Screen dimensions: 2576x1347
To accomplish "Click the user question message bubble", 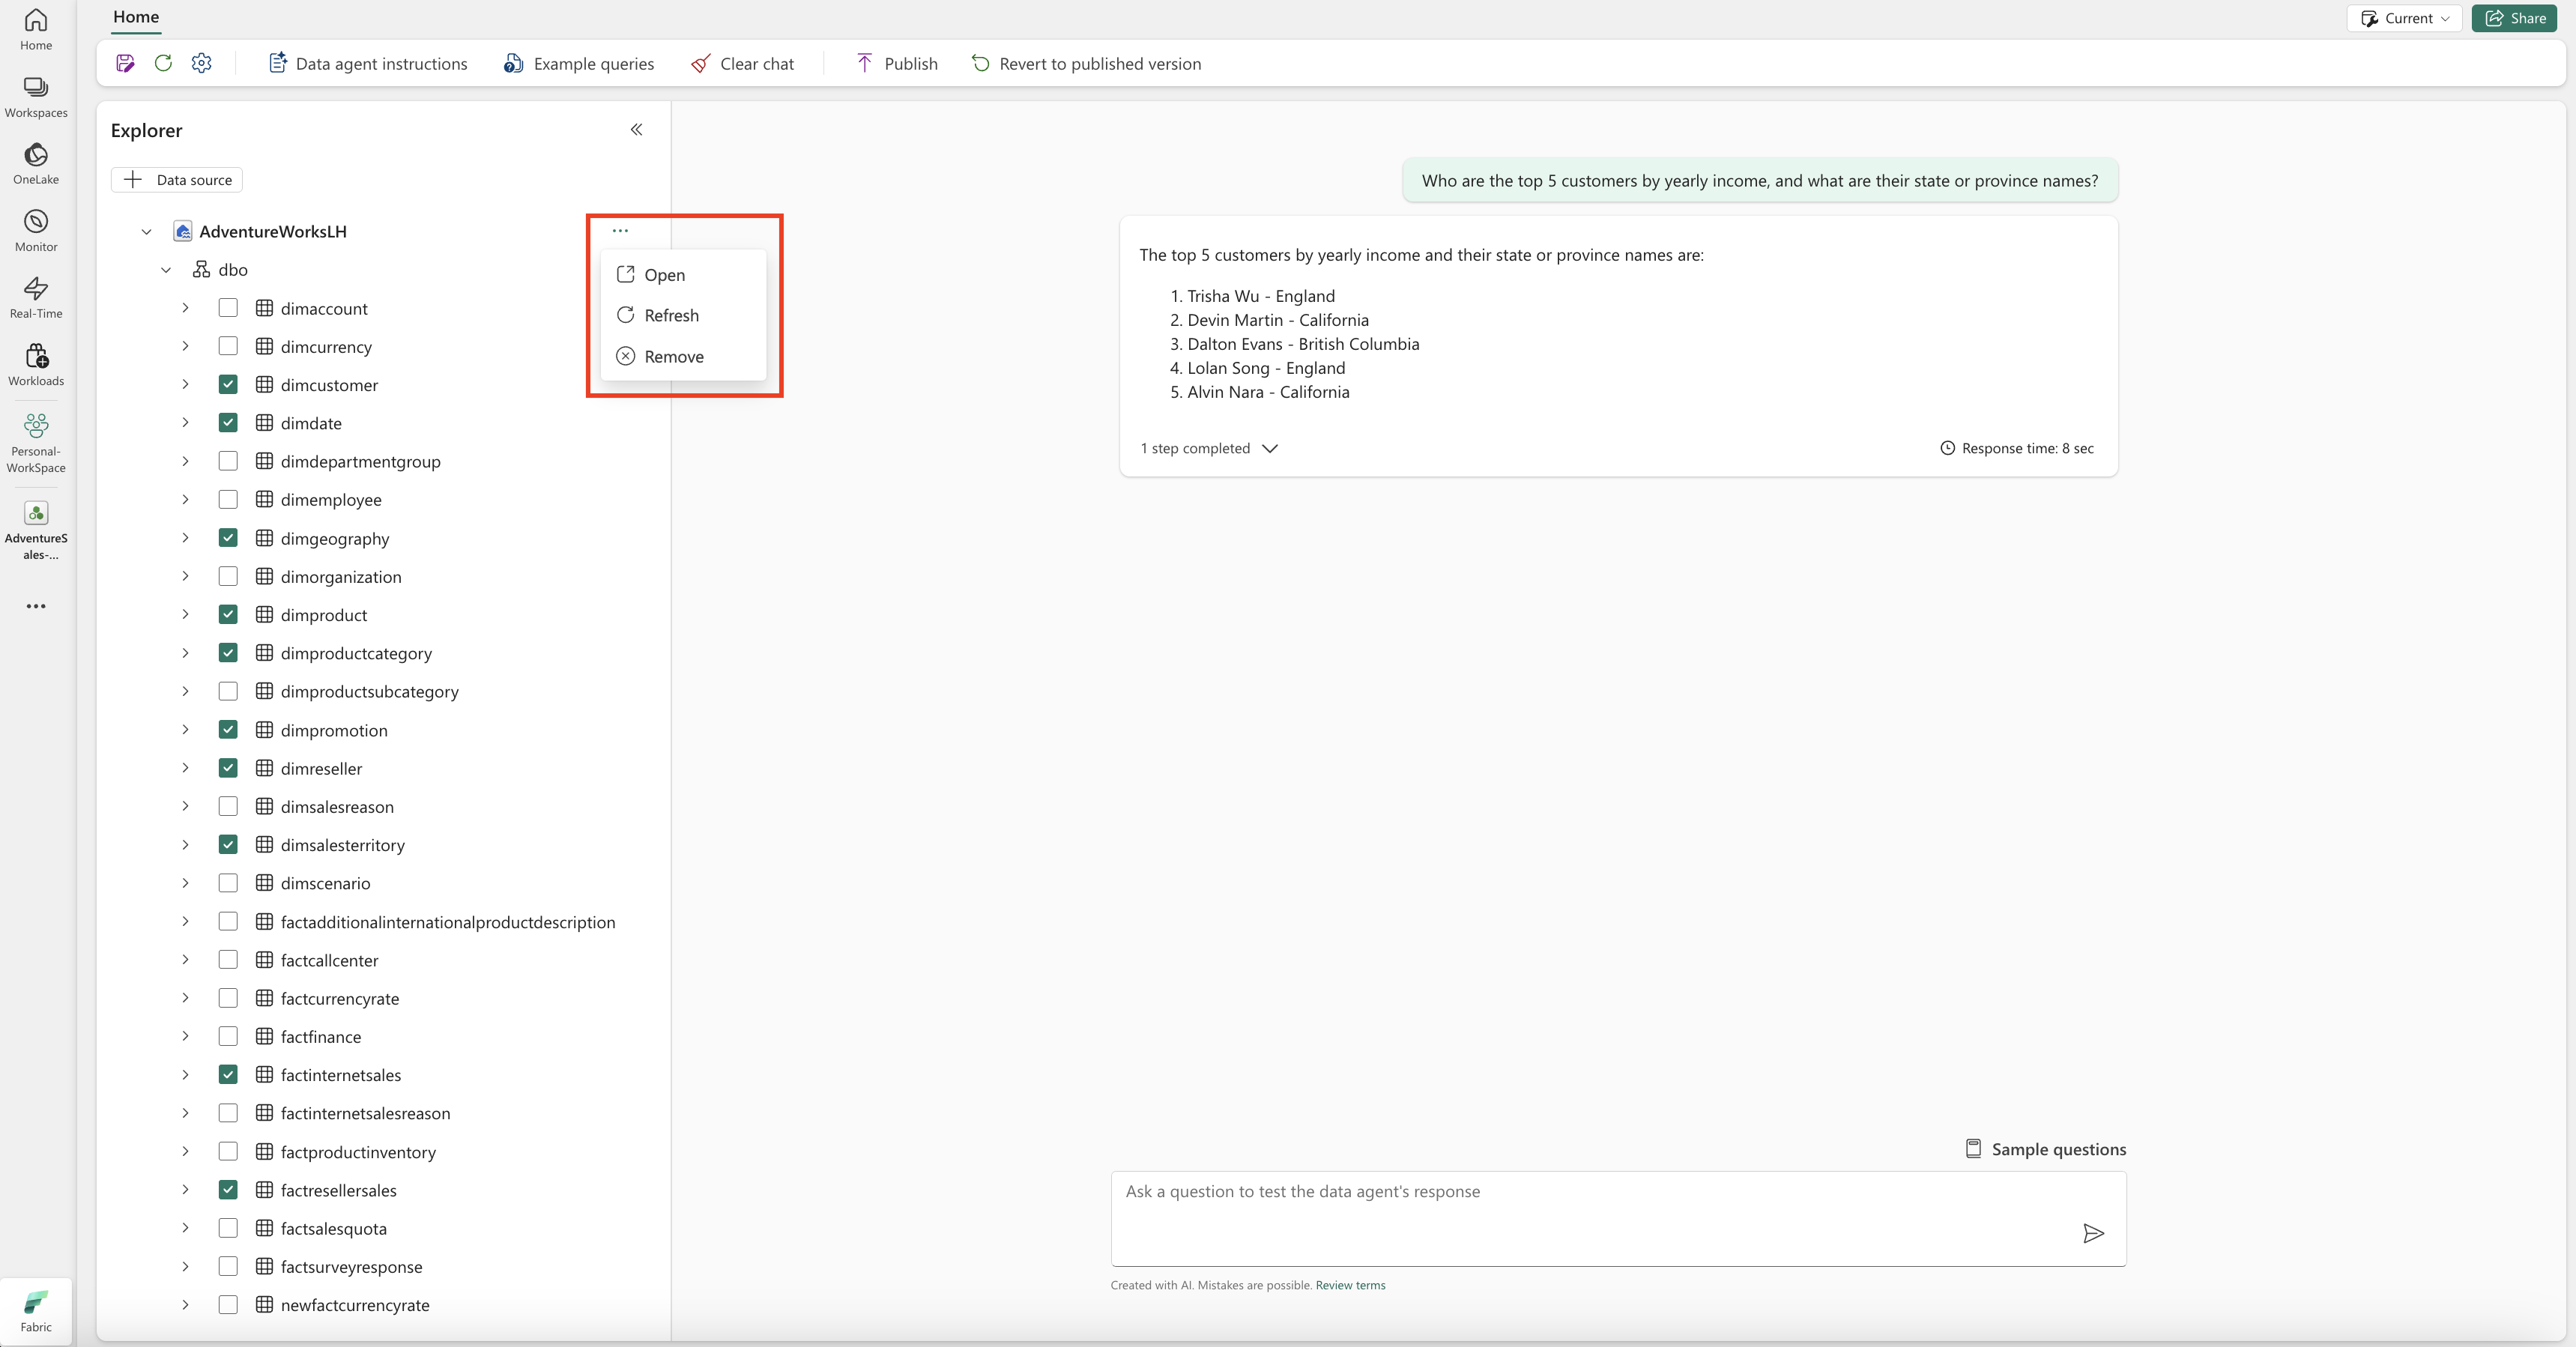I will [x=1760, y=181].
